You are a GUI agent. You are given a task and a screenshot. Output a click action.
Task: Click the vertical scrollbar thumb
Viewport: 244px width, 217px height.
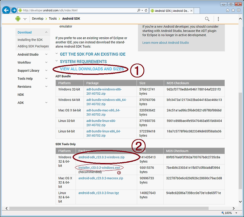[240, 141]
